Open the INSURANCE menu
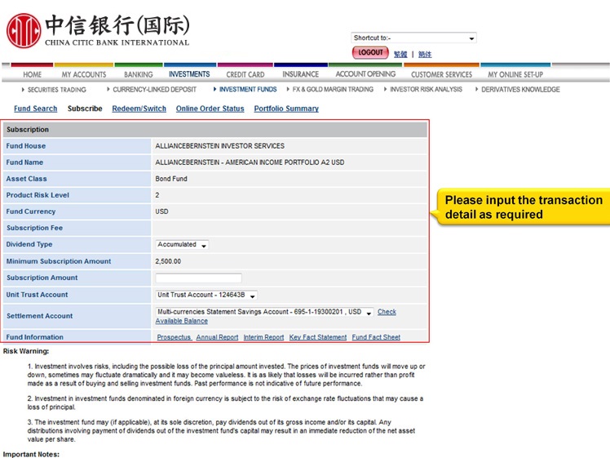This screenshot has height=458, width=610. [x=300, y=74]
